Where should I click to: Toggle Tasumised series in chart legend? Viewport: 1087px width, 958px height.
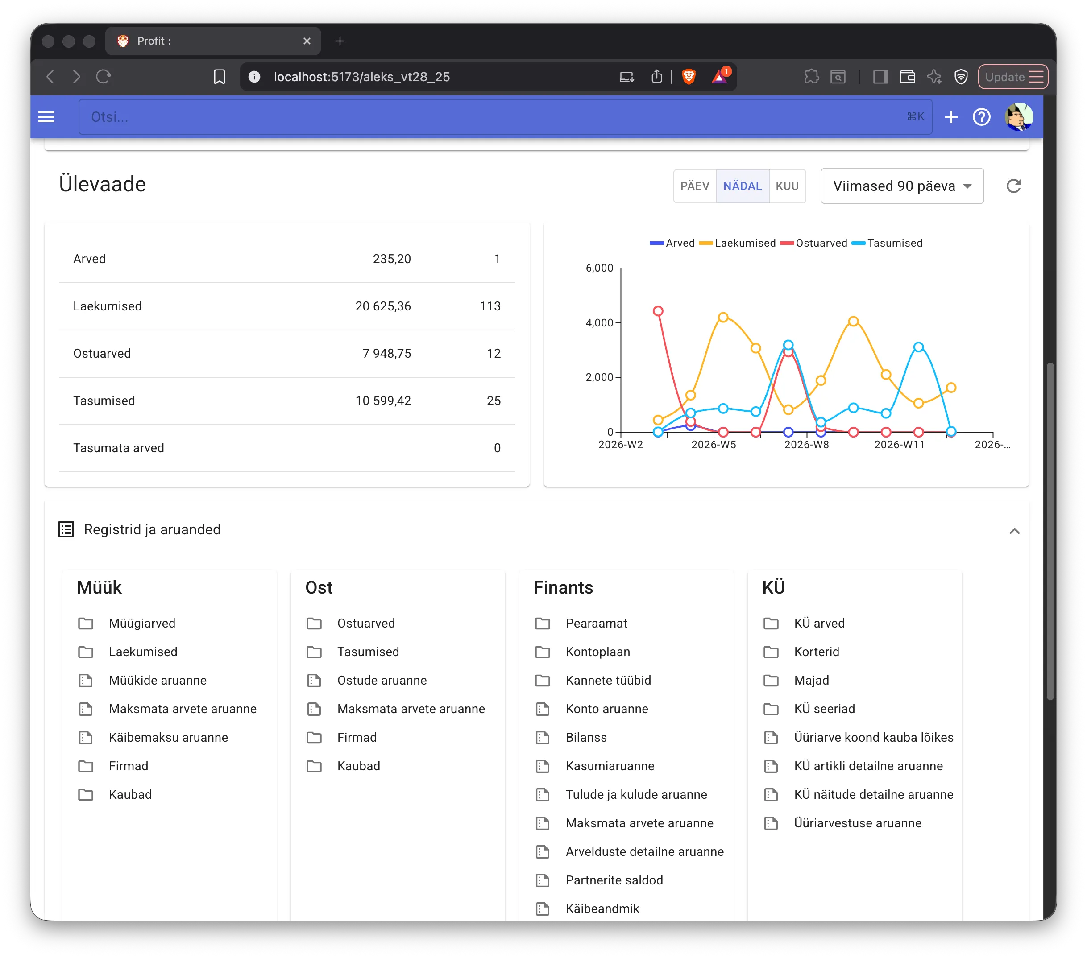click(x=887, y=243)
